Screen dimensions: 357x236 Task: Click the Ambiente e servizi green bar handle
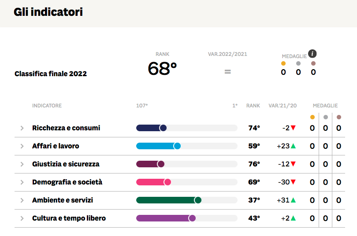point(198,200)
